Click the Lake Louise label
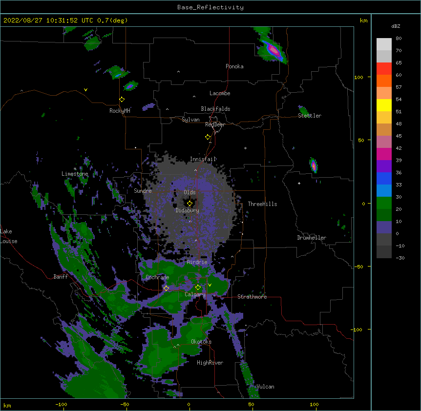Image resolution: width=421 pixels, height=411 pixels. pos(9,236)
